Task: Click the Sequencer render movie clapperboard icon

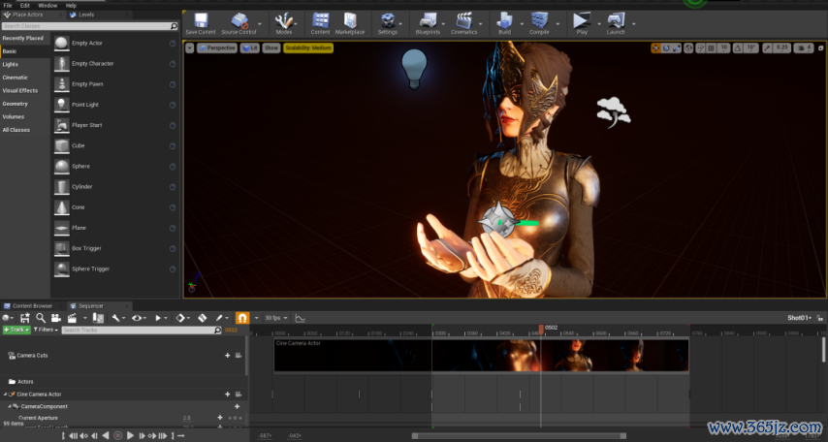Action: click(x=72, y=317)
